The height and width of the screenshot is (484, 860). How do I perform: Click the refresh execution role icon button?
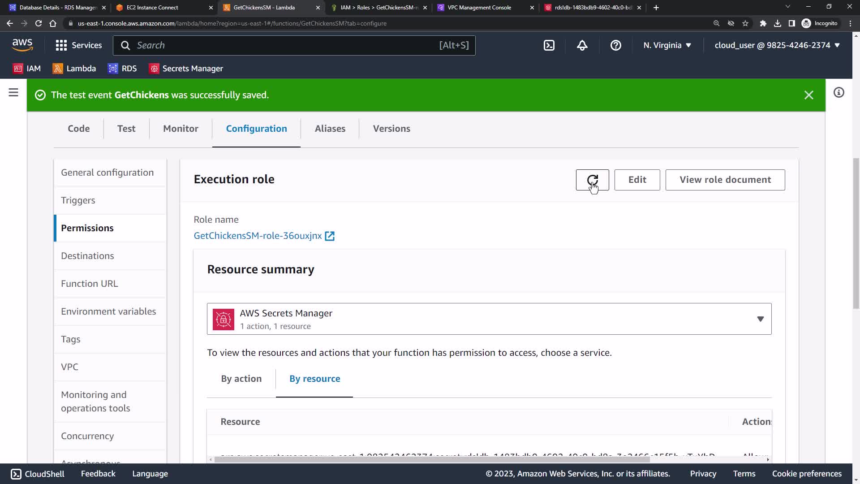pos(592,180)
